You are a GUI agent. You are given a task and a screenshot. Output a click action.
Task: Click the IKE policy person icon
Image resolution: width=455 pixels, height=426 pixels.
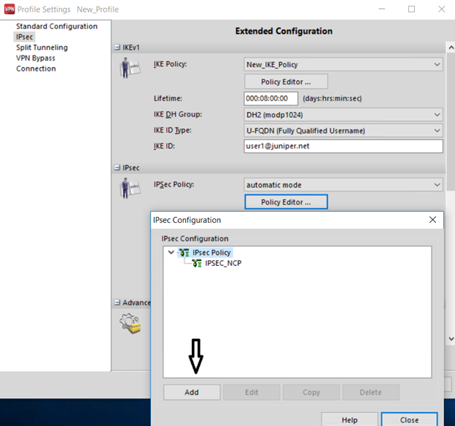(x=130, y=68)
